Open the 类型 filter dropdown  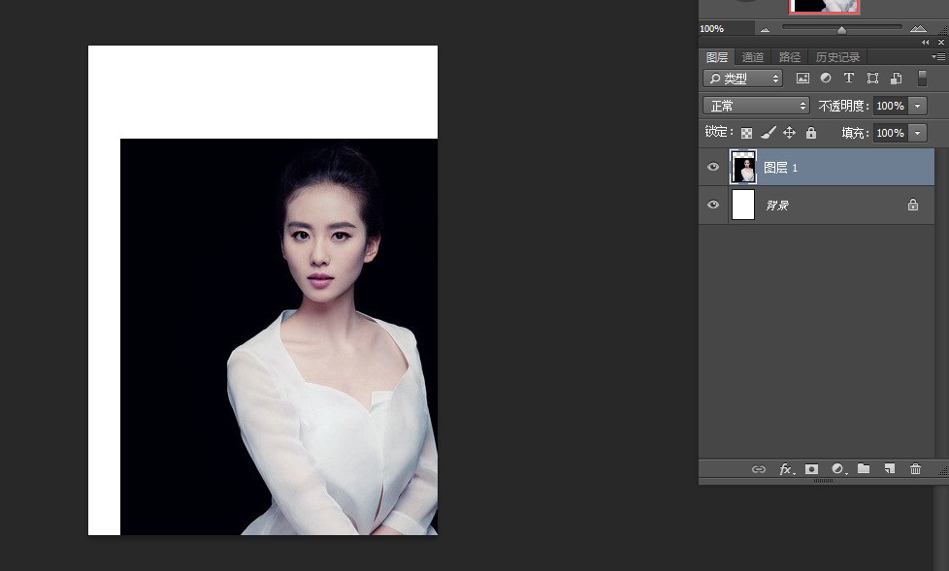pyautogui.click(x=742, y=78)
